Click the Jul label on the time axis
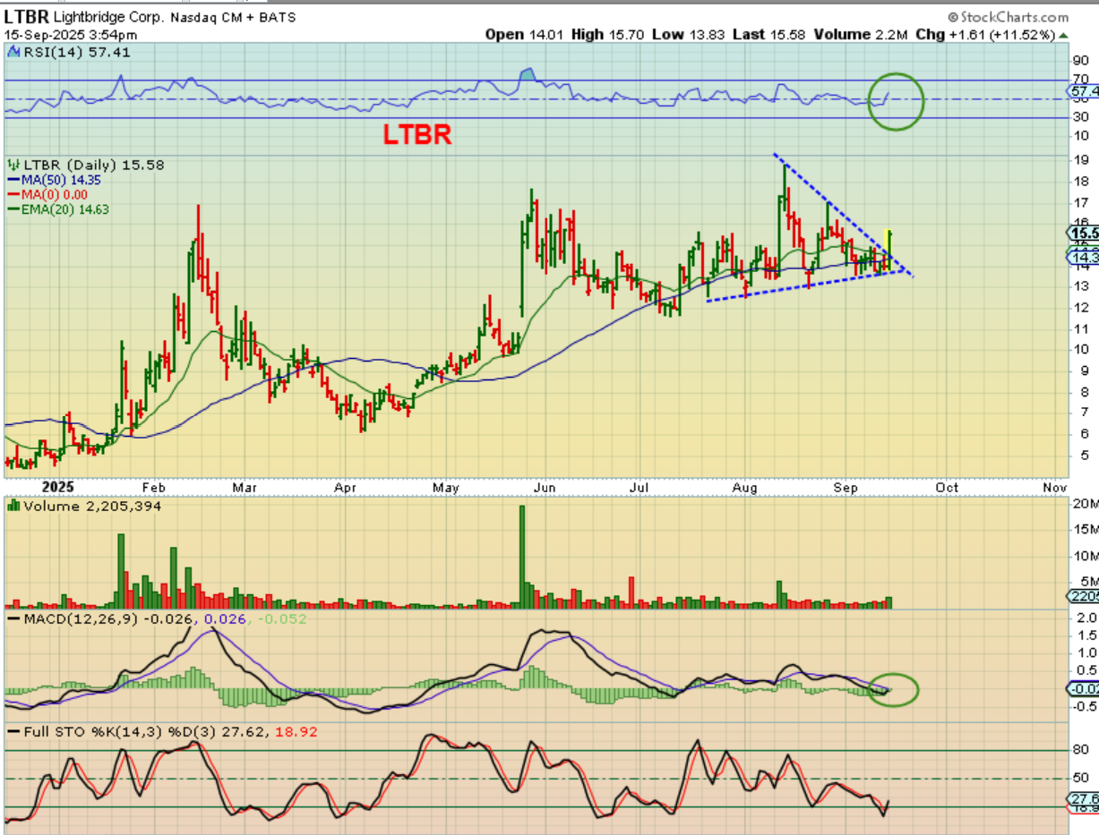 639,488
